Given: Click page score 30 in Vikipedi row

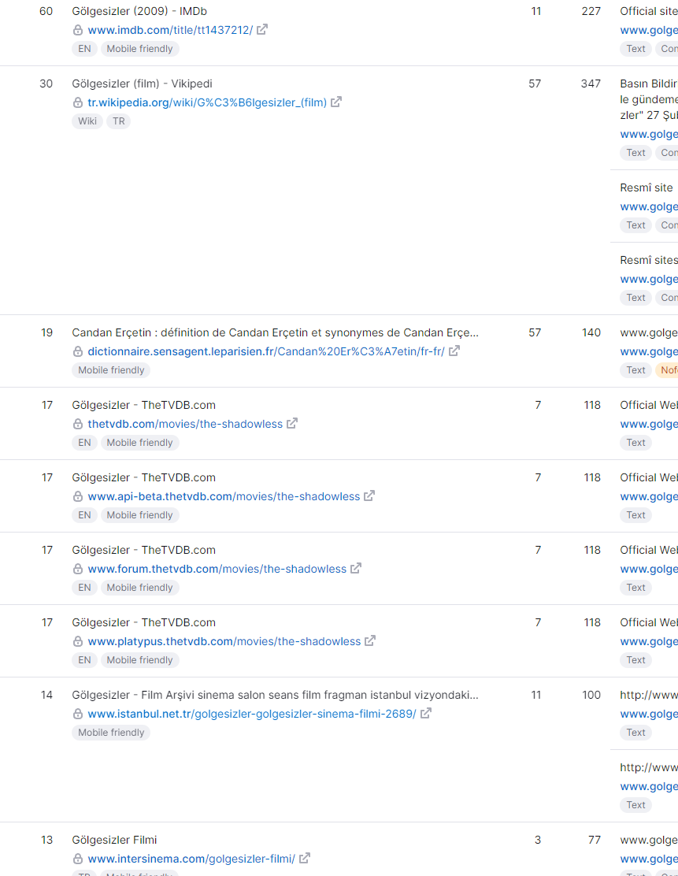Looking at the screenshot, I should coord(46,84).
